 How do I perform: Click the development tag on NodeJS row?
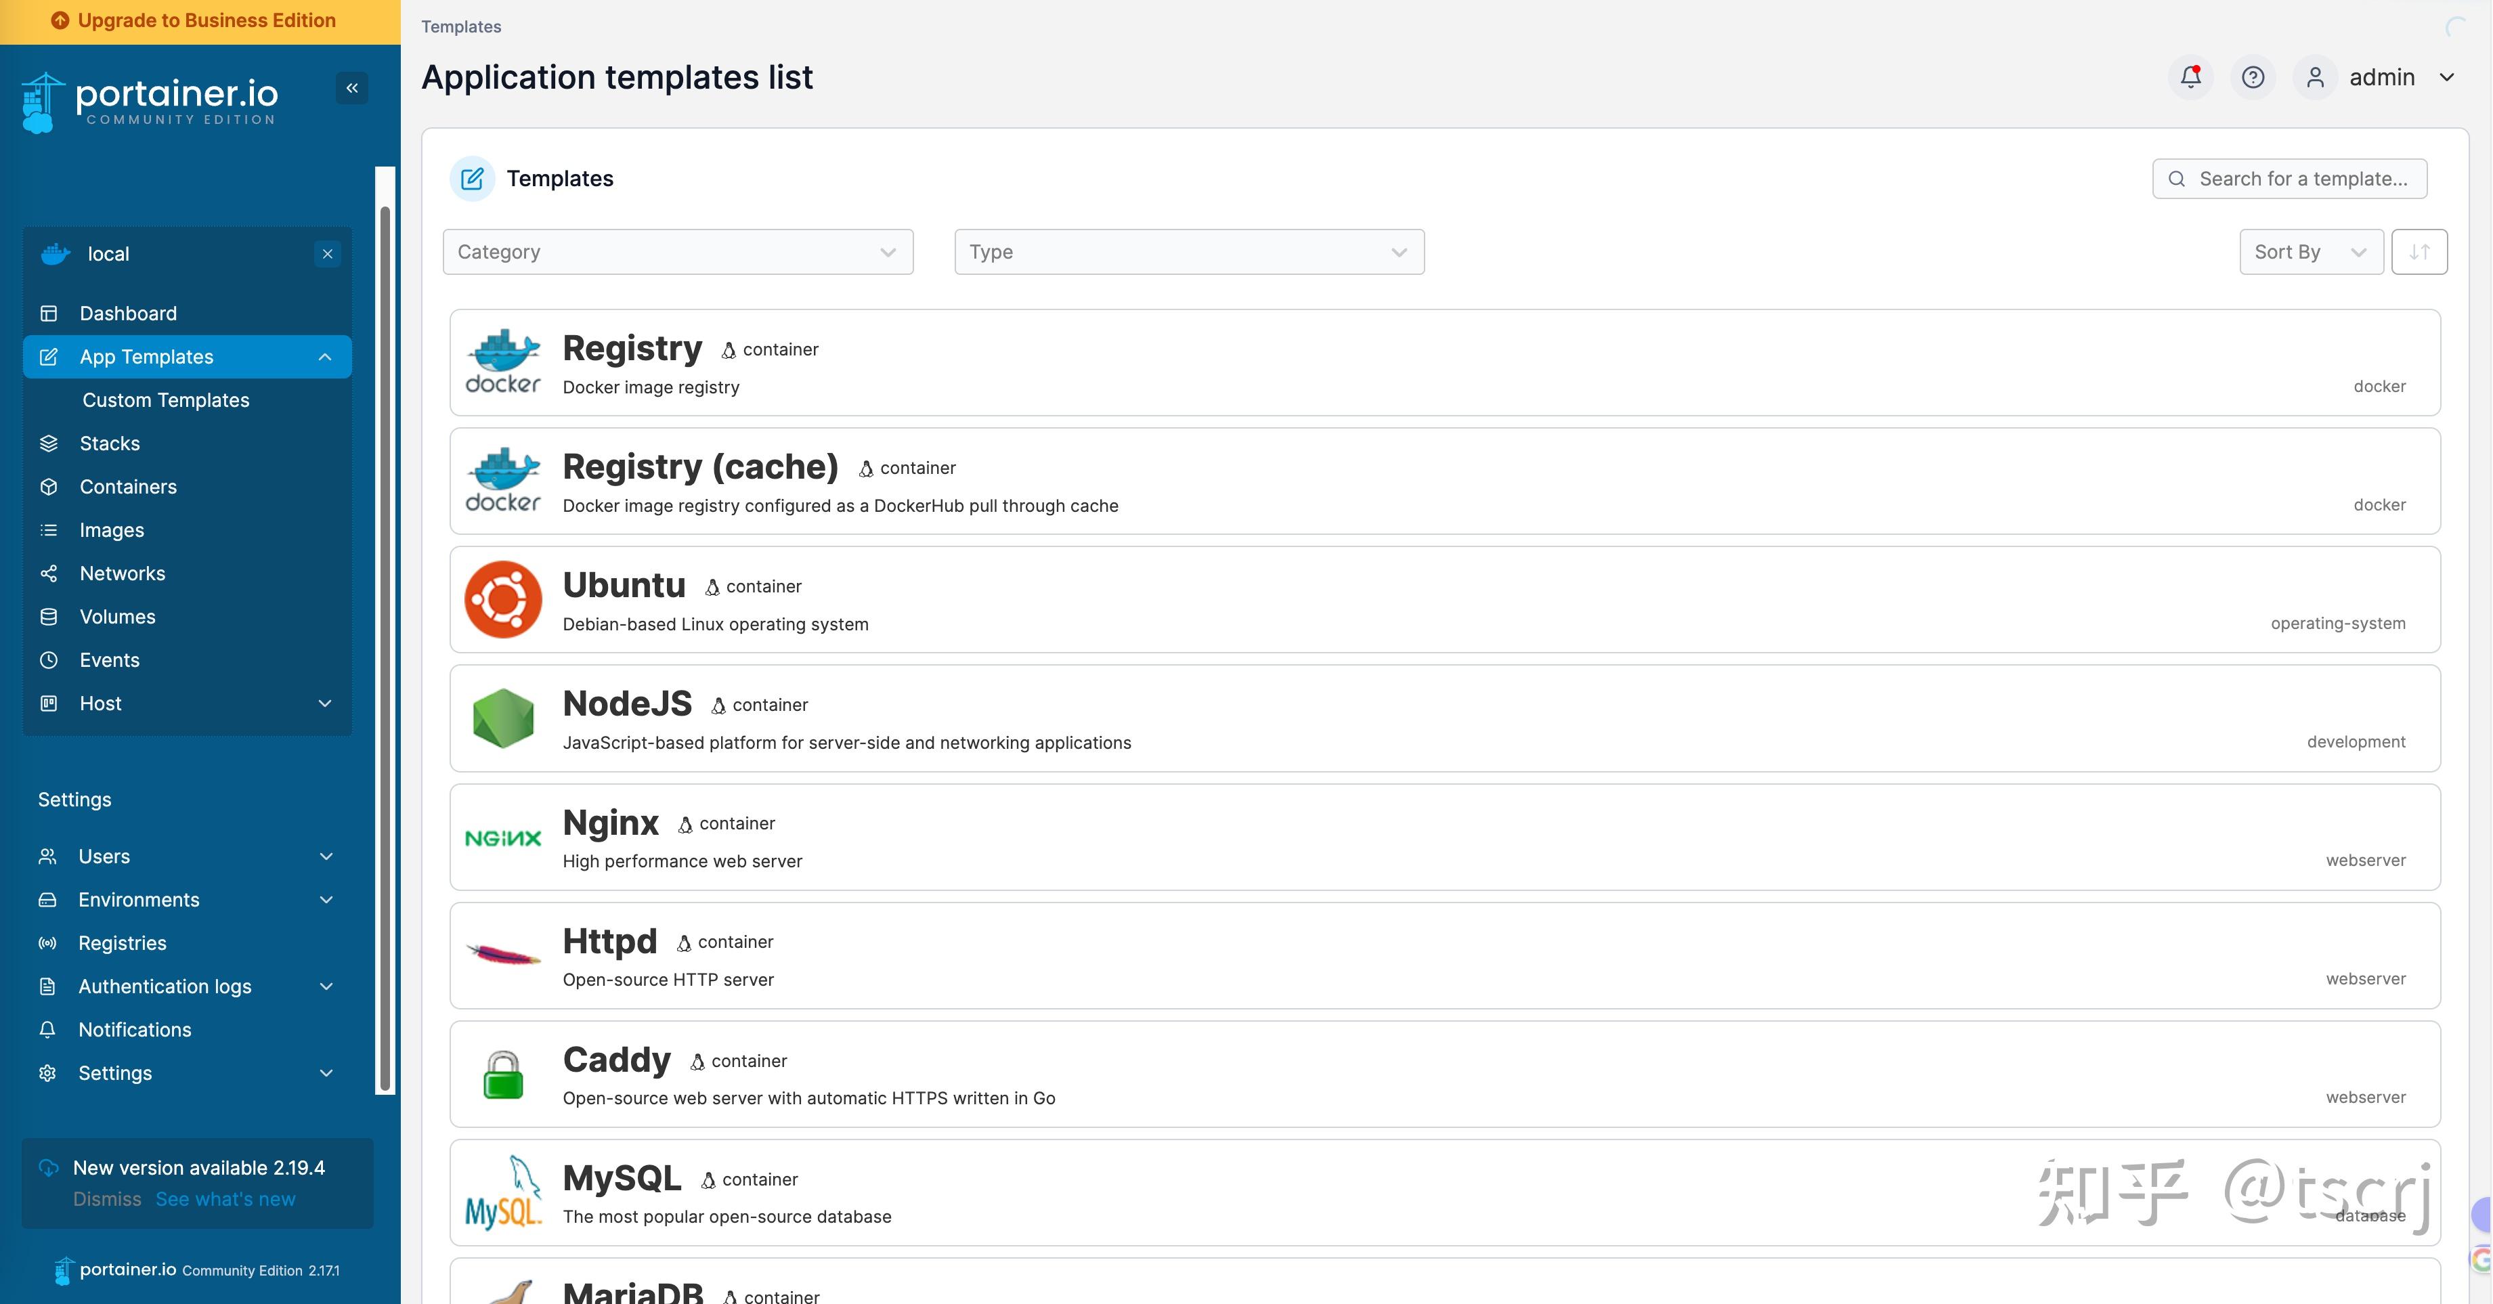click(2356, 741)
